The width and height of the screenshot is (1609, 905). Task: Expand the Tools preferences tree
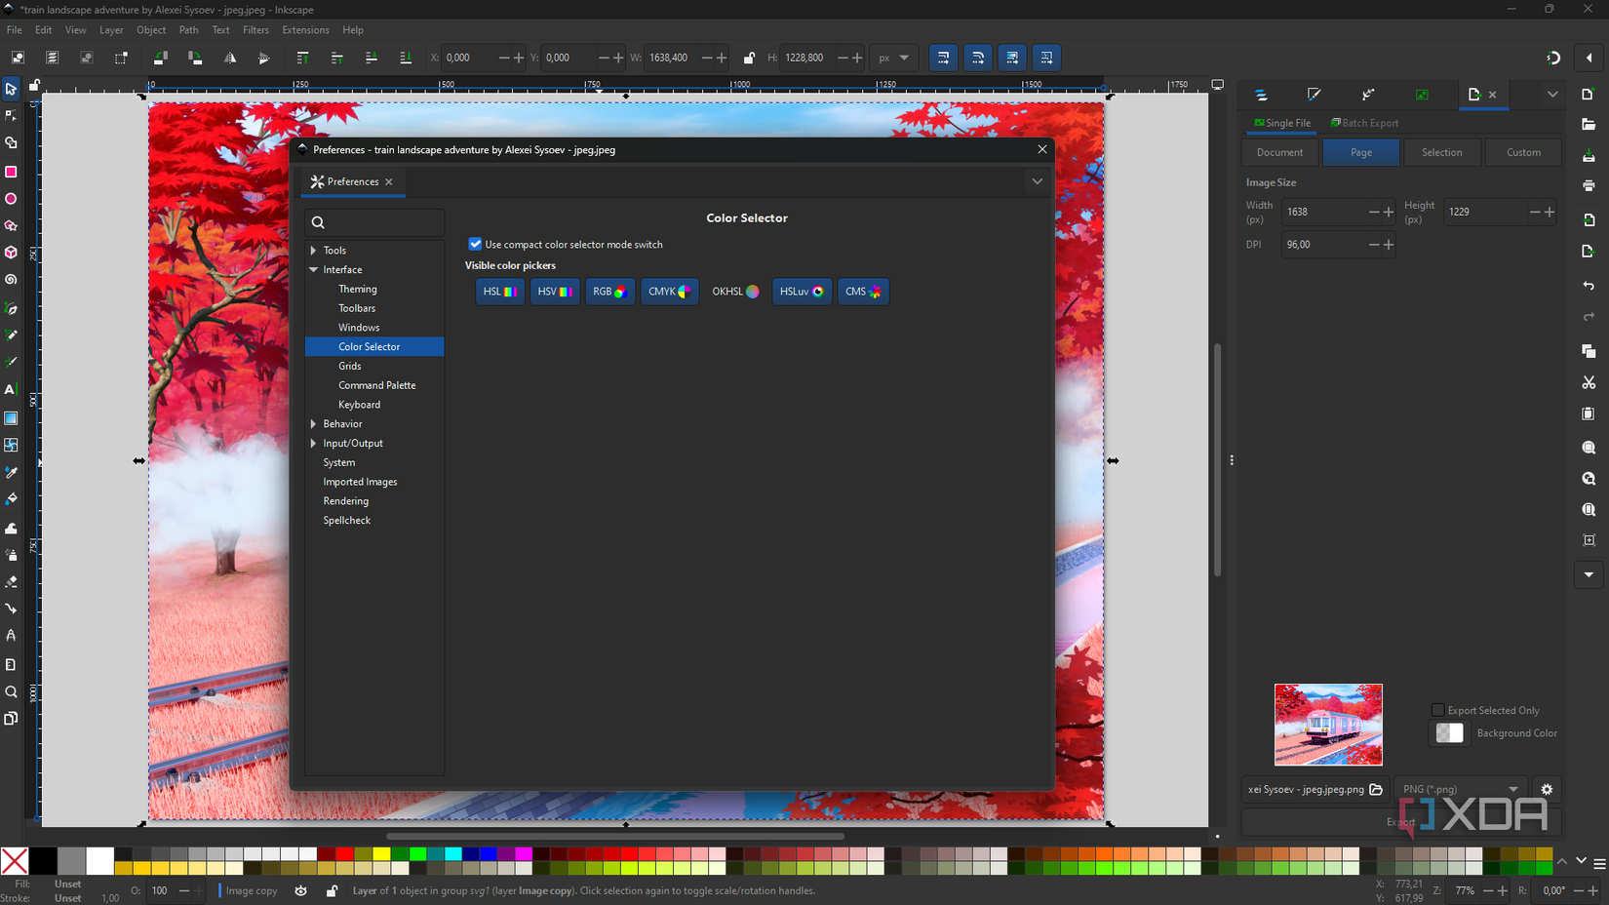pos(313,251)
